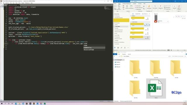Select Outlook's Ordner ribbon tab
This screenshot has width=187, height=105.
[134, 4]
